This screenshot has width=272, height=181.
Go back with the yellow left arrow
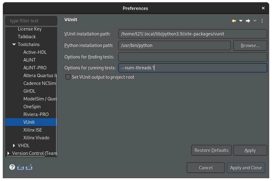coord(234,21)
